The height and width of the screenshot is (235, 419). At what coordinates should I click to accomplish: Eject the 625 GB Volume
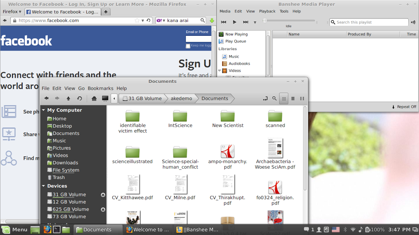coord(103,209)
